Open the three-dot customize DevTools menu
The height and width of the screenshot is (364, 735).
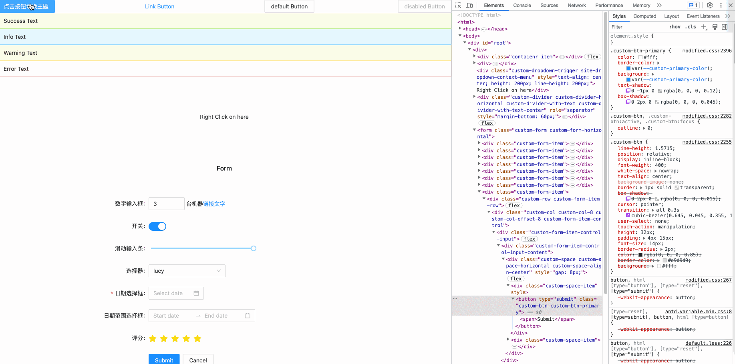coord(721,5)
